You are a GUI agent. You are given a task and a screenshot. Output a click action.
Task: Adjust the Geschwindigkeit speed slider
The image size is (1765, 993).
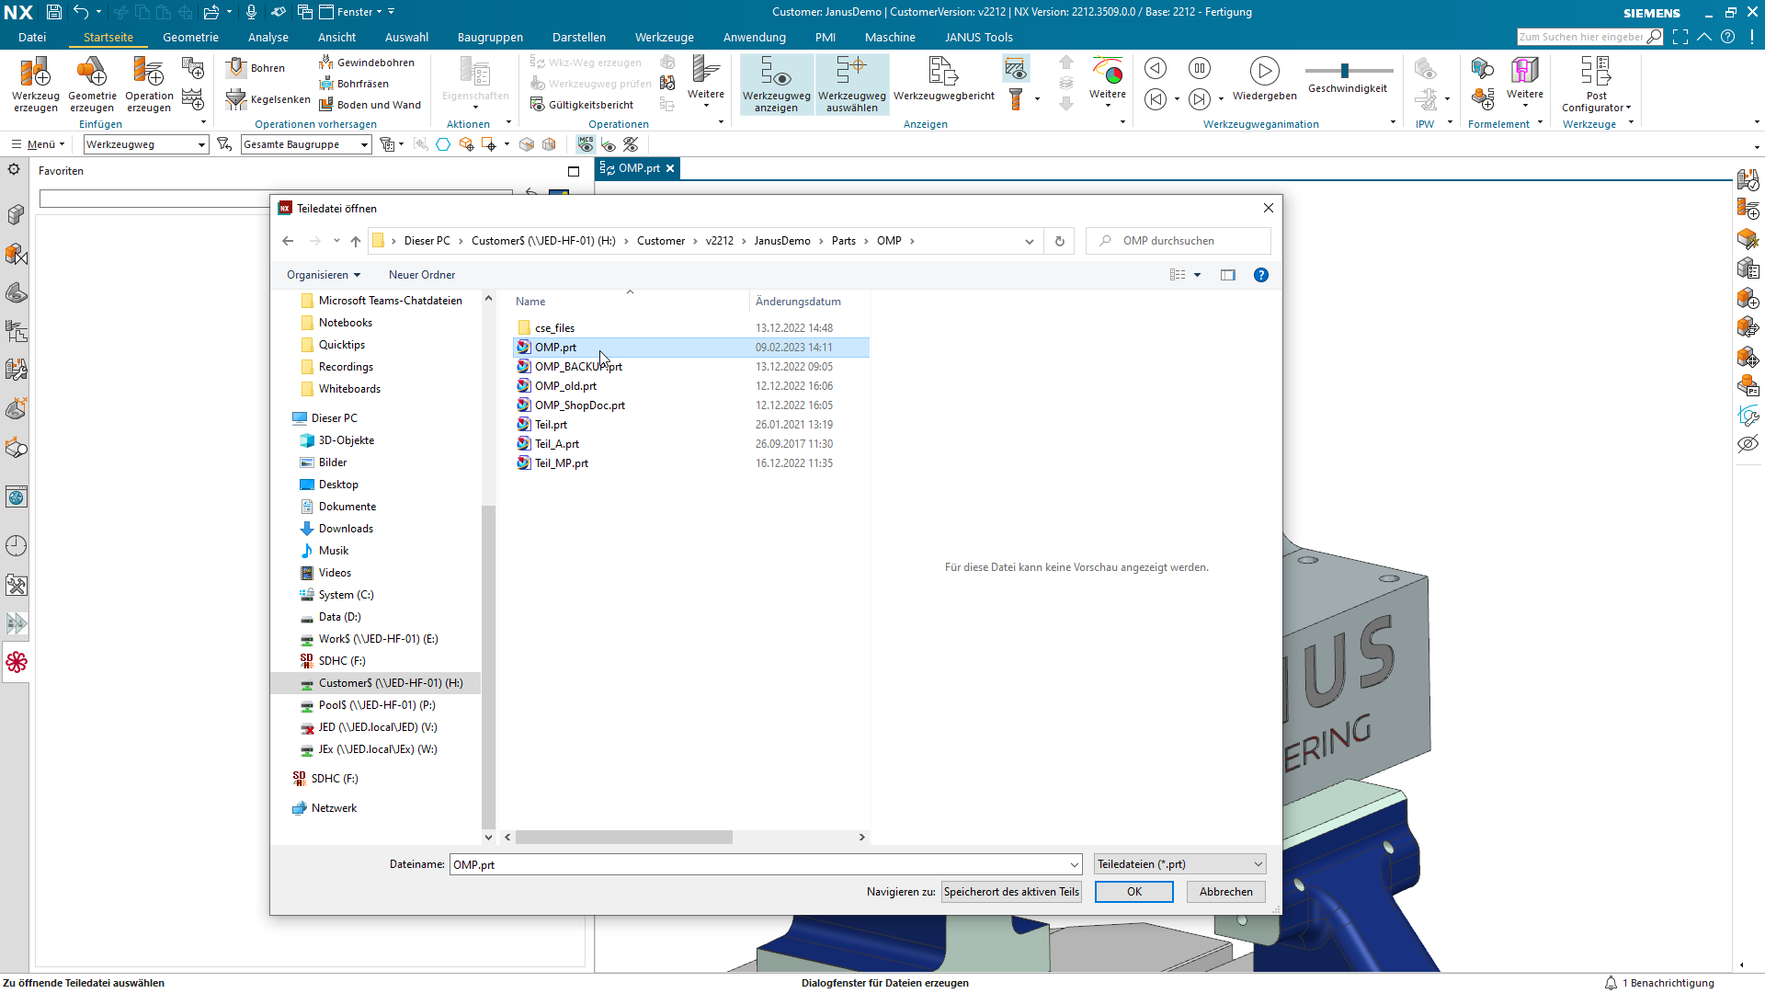point(1344,71)
